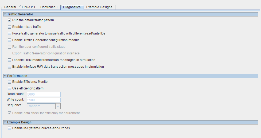Switch to the General tab

click(x=10, y=7)
